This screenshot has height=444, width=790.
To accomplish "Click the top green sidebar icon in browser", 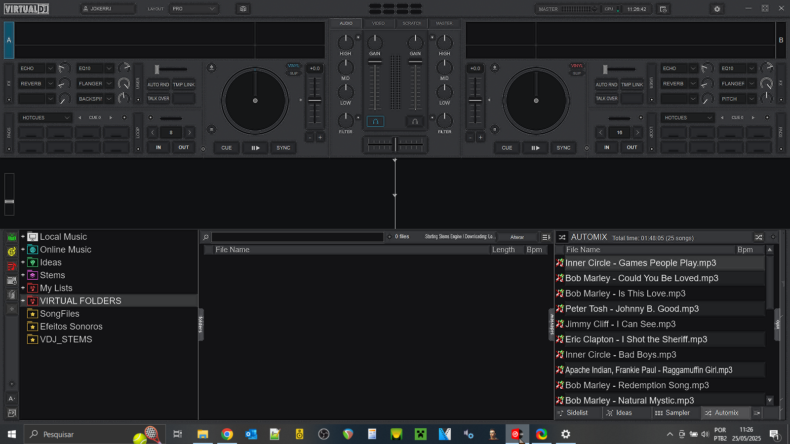I will click(12, 237).
